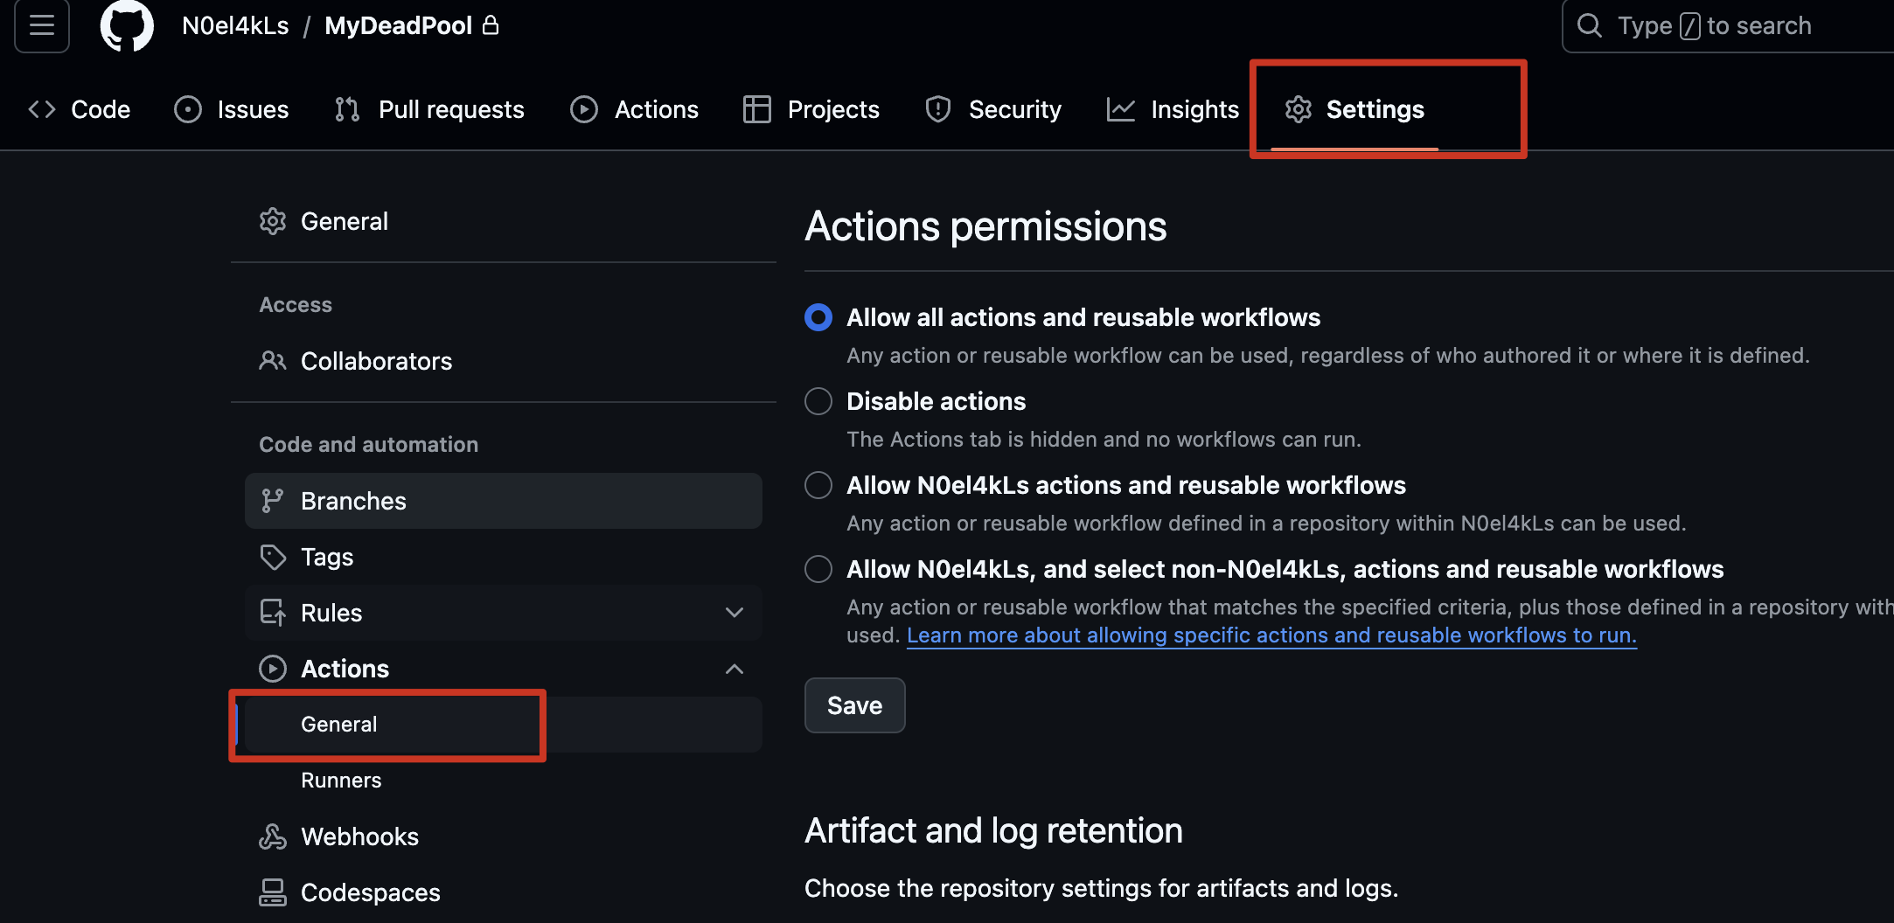Click the Rules icon in sidebar
Image resolution: width=1894 pixels, height=923 pixels.
[273, 613]
